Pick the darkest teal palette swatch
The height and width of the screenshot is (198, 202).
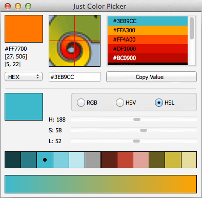pyautogui.click(x=13, y=160)
